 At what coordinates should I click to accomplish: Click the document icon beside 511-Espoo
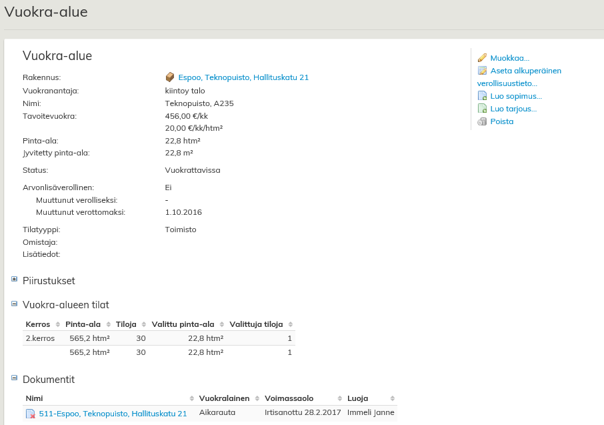(30, 414)
